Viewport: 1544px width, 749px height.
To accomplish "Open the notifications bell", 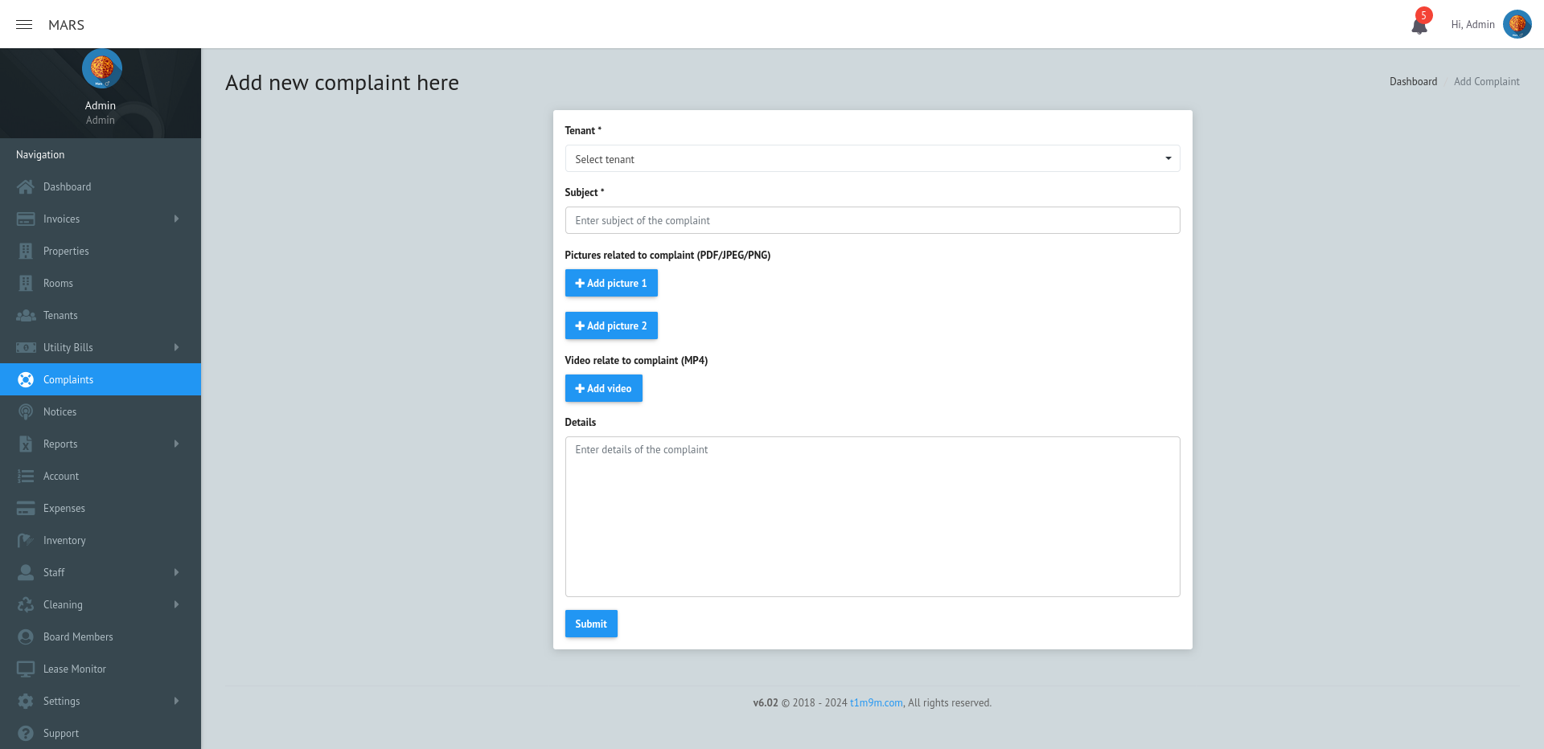I will click(x=1419, y=26).
